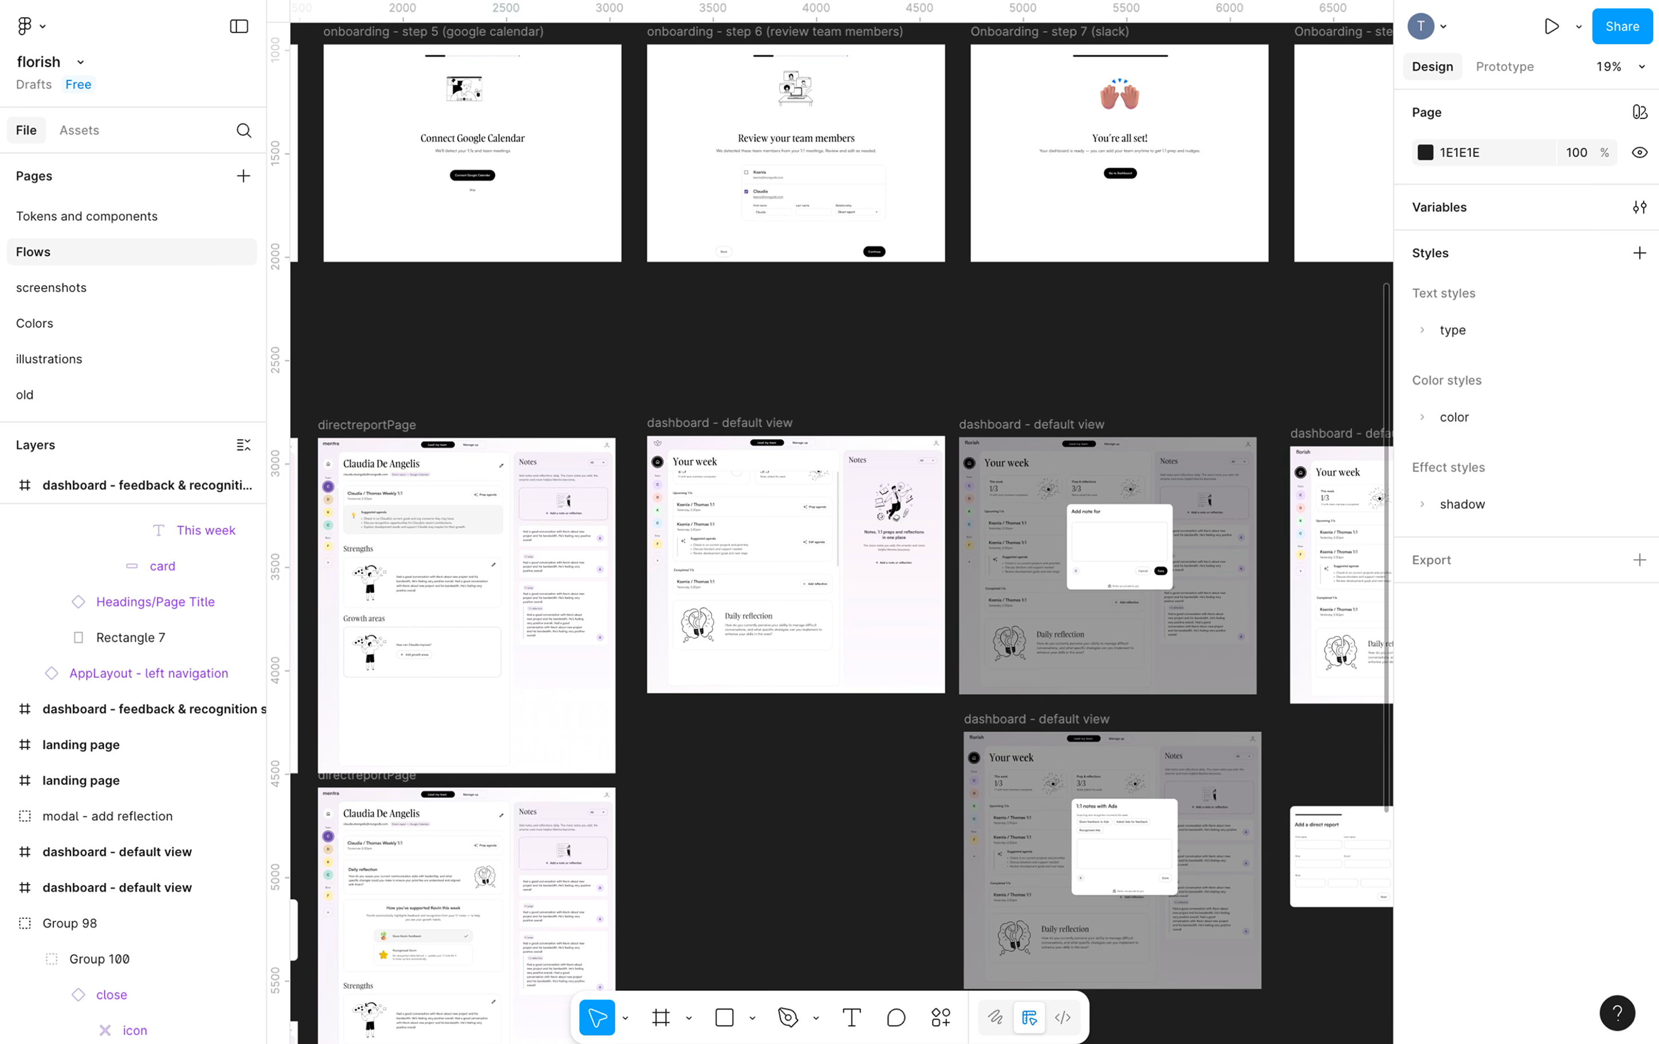Screen dimensions: 1659x1044
Task: Open Frame tool options dropdown arrow
Action: click(688, 1018)
